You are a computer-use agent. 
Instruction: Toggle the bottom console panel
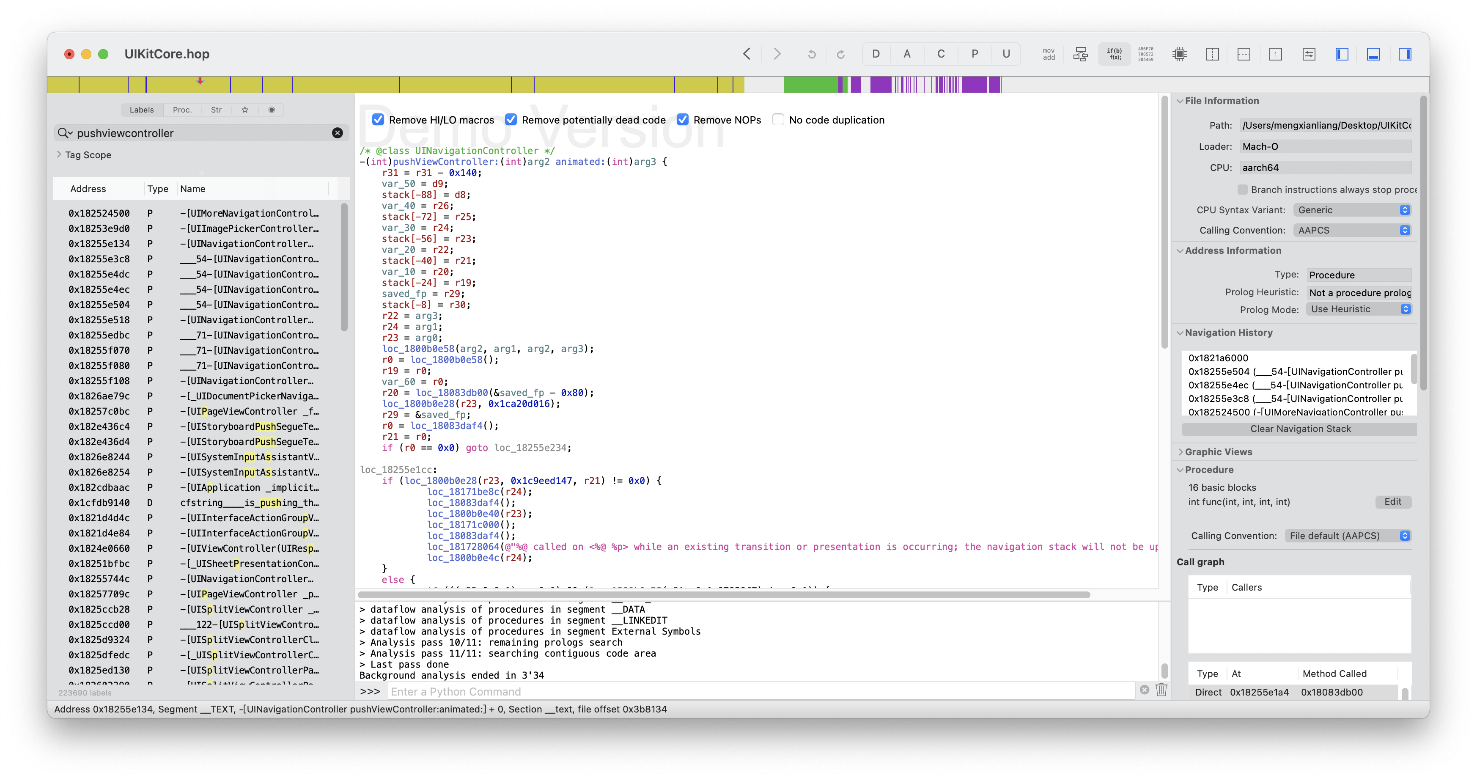tap(1373, 54)
